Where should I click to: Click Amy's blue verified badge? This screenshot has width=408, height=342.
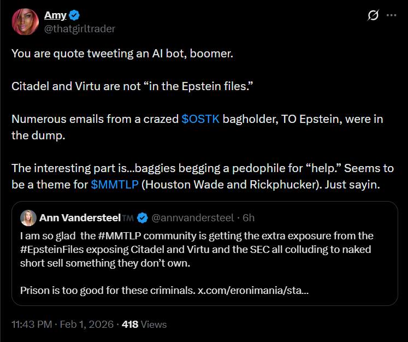(x=74, y=15)
